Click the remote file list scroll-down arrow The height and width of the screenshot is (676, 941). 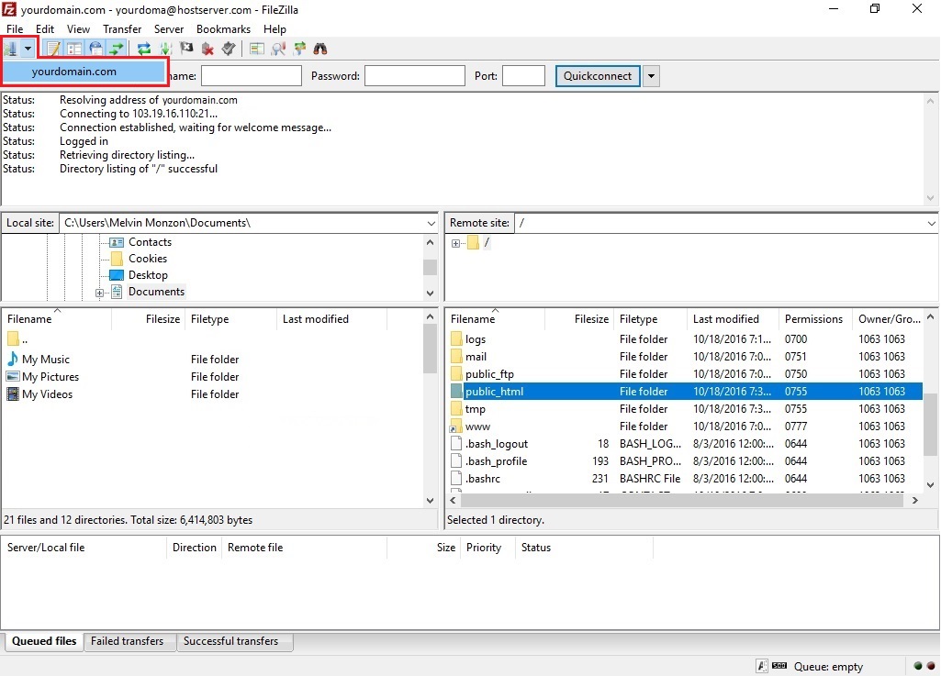tap(930, 484)
